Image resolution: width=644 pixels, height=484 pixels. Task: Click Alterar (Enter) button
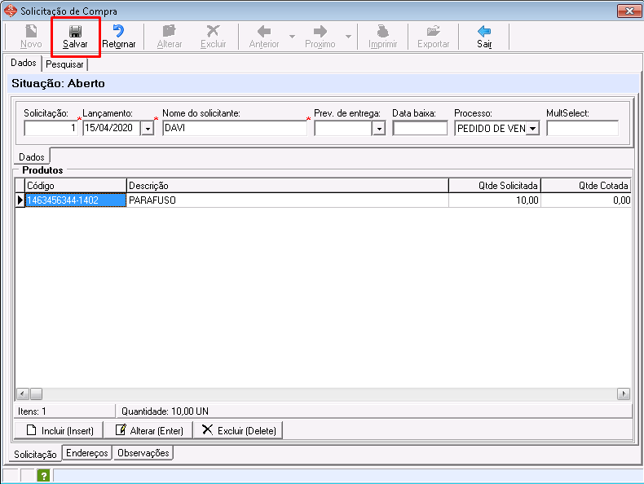tap(148, 430)
